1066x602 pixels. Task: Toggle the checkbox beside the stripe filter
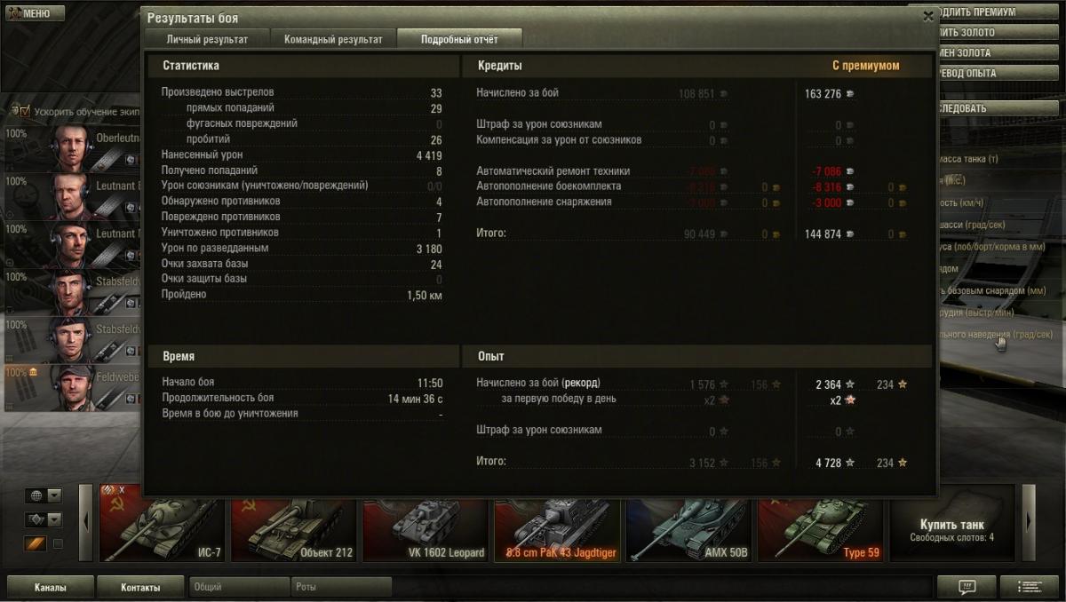coord(58,543)
